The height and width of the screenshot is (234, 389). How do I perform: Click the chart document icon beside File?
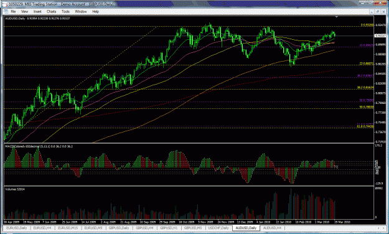point(6,11)
